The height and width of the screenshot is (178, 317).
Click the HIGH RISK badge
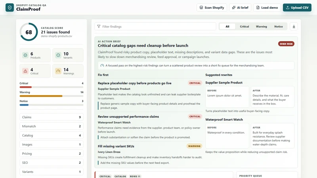[x=286, y=44]
